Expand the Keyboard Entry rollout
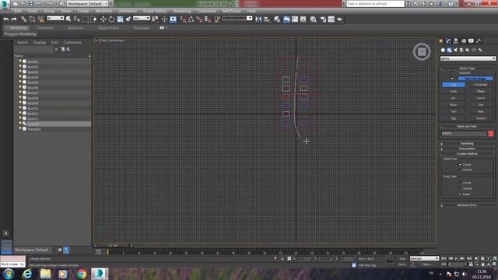This screenshot has height=280, width=498. click(x=467, y=205)
